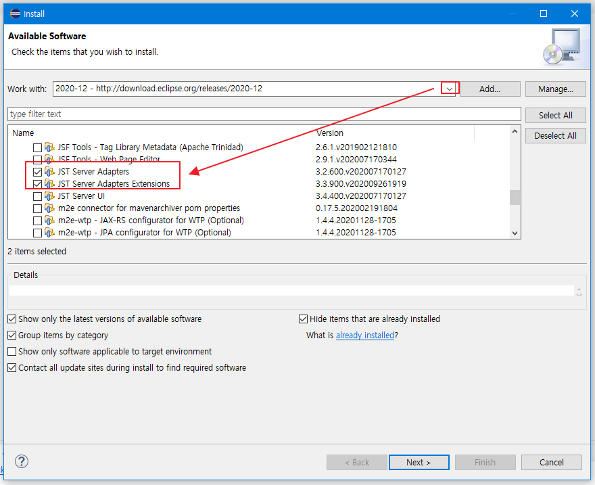Open the help question mark icon
Image resolution: width=595 pixels, height=485 pixels.
pos(22,461)
